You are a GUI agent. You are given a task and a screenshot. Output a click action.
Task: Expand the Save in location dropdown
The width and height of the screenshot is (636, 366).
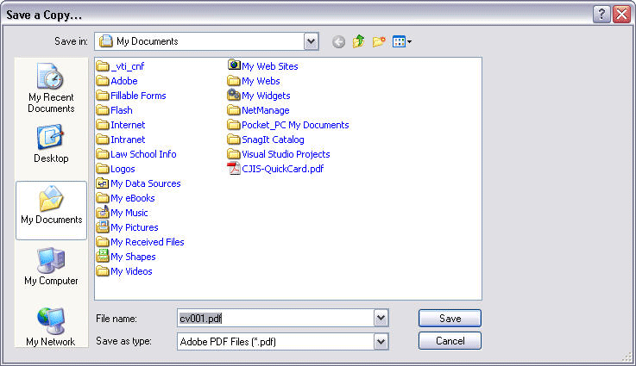pos(311,41)
